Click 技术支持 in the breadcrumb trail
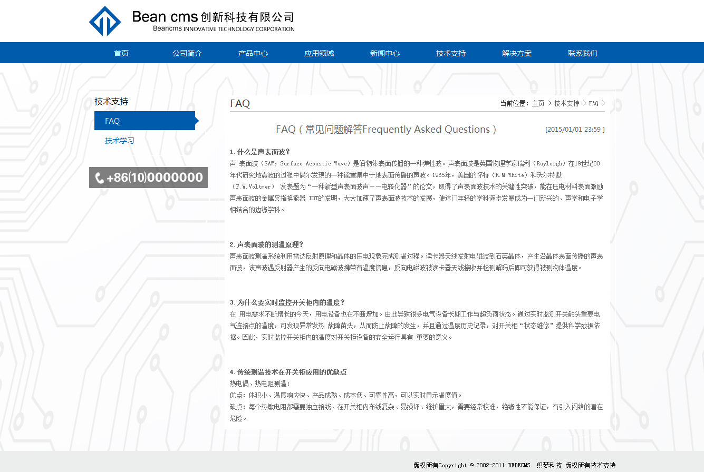Viewport: 704px width, 472px height. pyautogui.click(x=566, y=104)
